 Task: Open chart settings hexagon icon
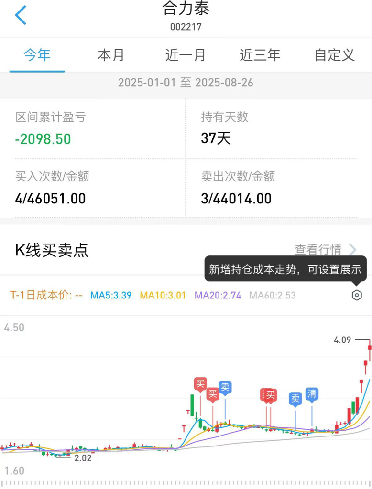point(356,295)
